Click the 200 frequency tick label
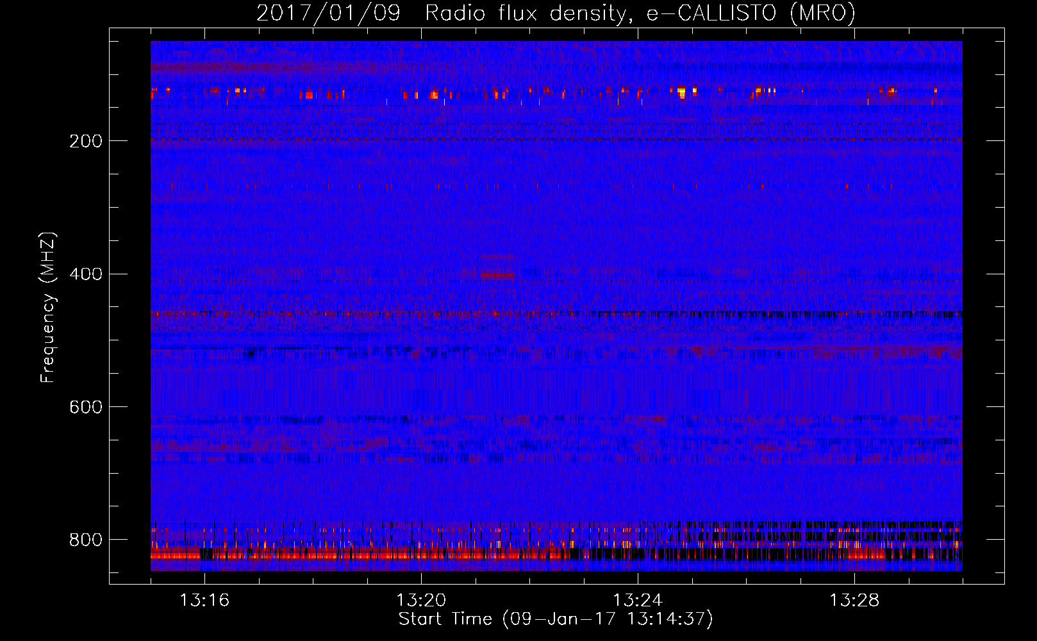Viewport: 1037px width, 641px height. pos(86,141)
